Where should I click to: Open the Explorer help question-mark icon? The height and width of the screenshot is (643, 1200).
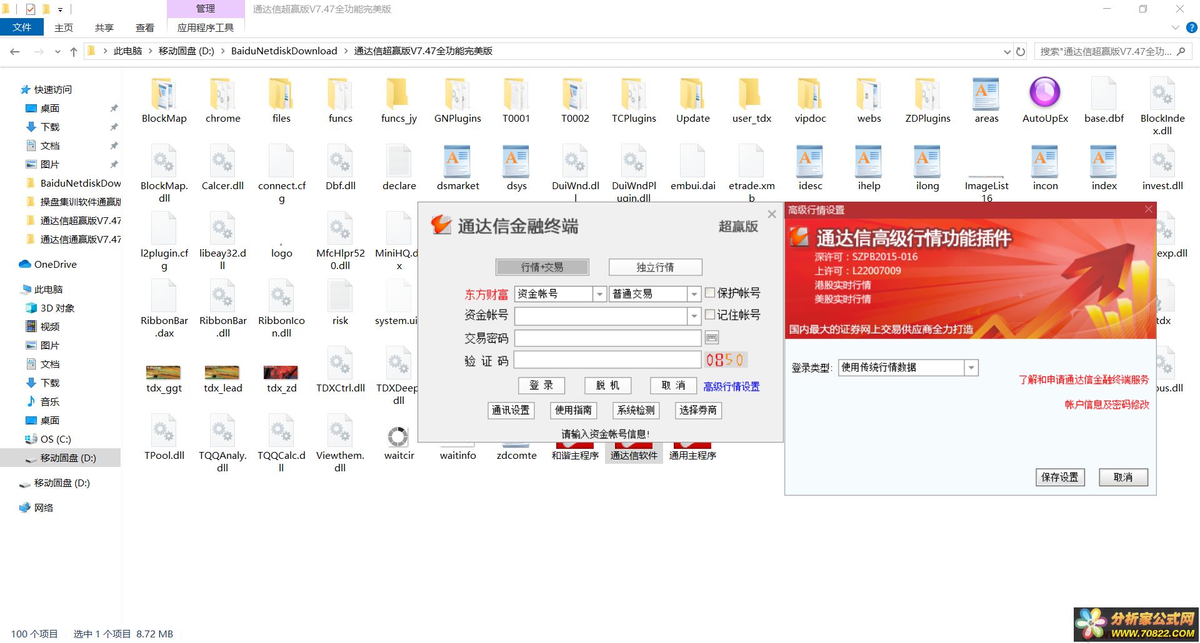point(1191,27)
